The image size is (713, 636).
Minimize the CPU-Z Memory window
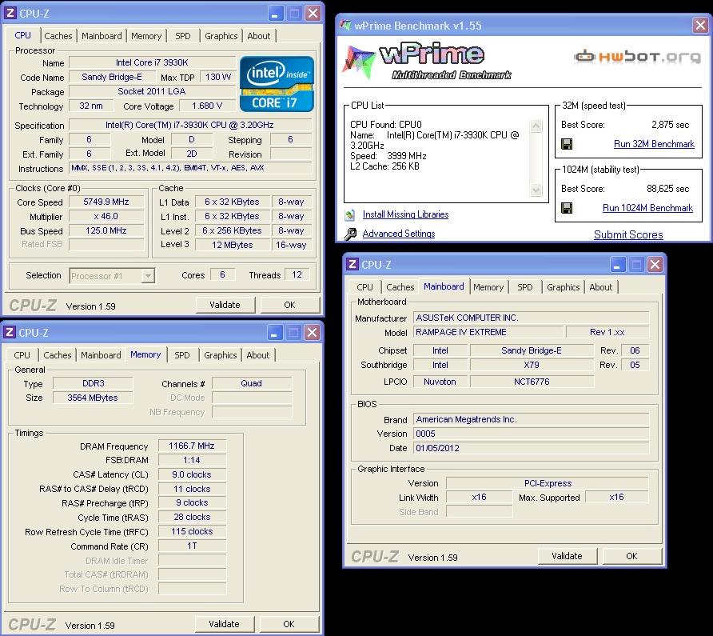pyautogui.click(x=273, y=332)
